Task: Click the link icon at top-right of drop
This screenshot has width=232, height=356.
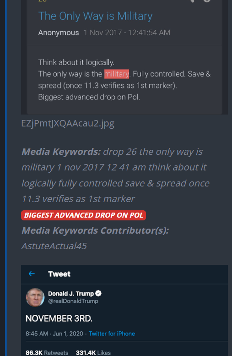Action: [x=207, y=0]
